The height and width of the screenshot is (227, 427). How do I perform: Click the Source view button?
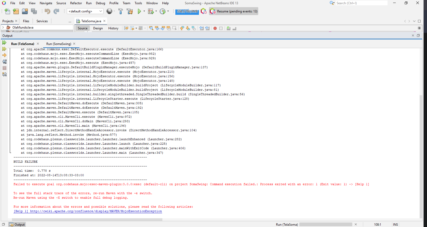[83, 28]
